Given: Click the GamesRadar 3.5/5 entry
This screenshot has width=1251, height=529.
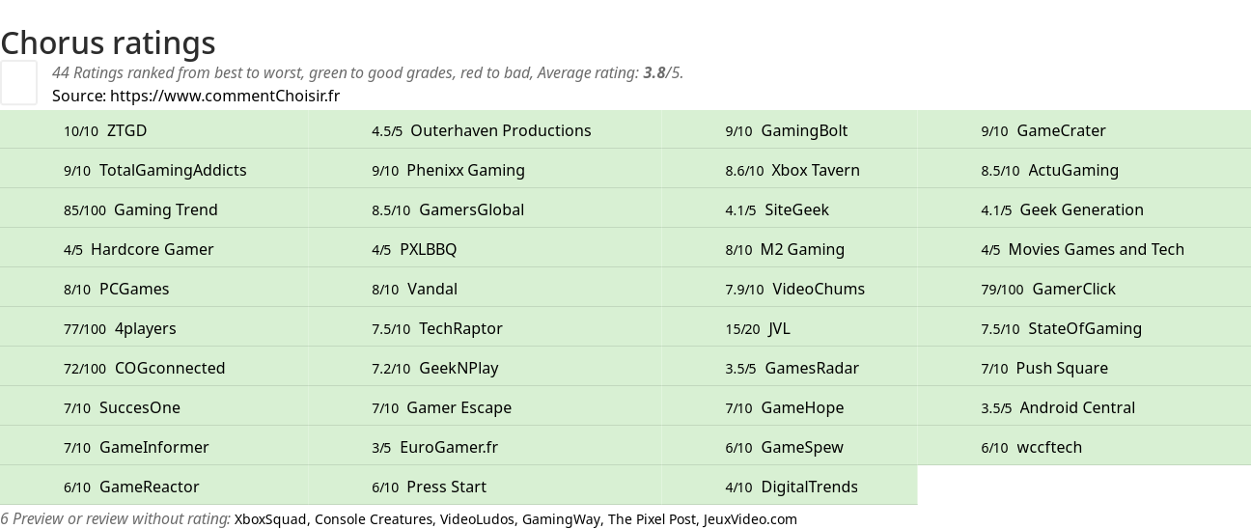Looking at the screenshot, I should click(792, 368).
